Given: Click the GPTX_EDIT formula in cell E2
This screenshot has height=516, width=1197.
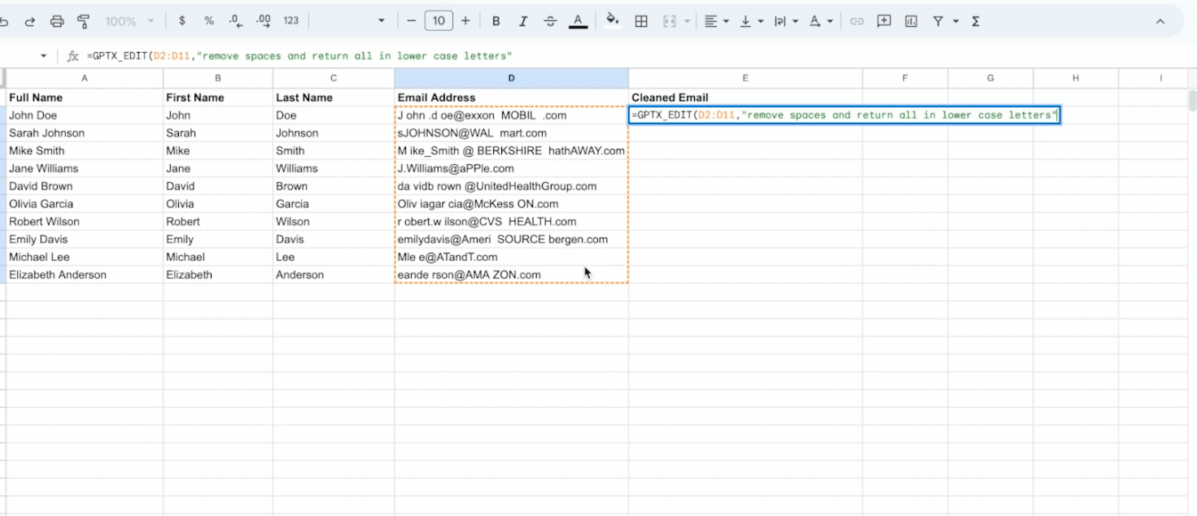Looking at the screenshot, I should (x=844, y=115).
